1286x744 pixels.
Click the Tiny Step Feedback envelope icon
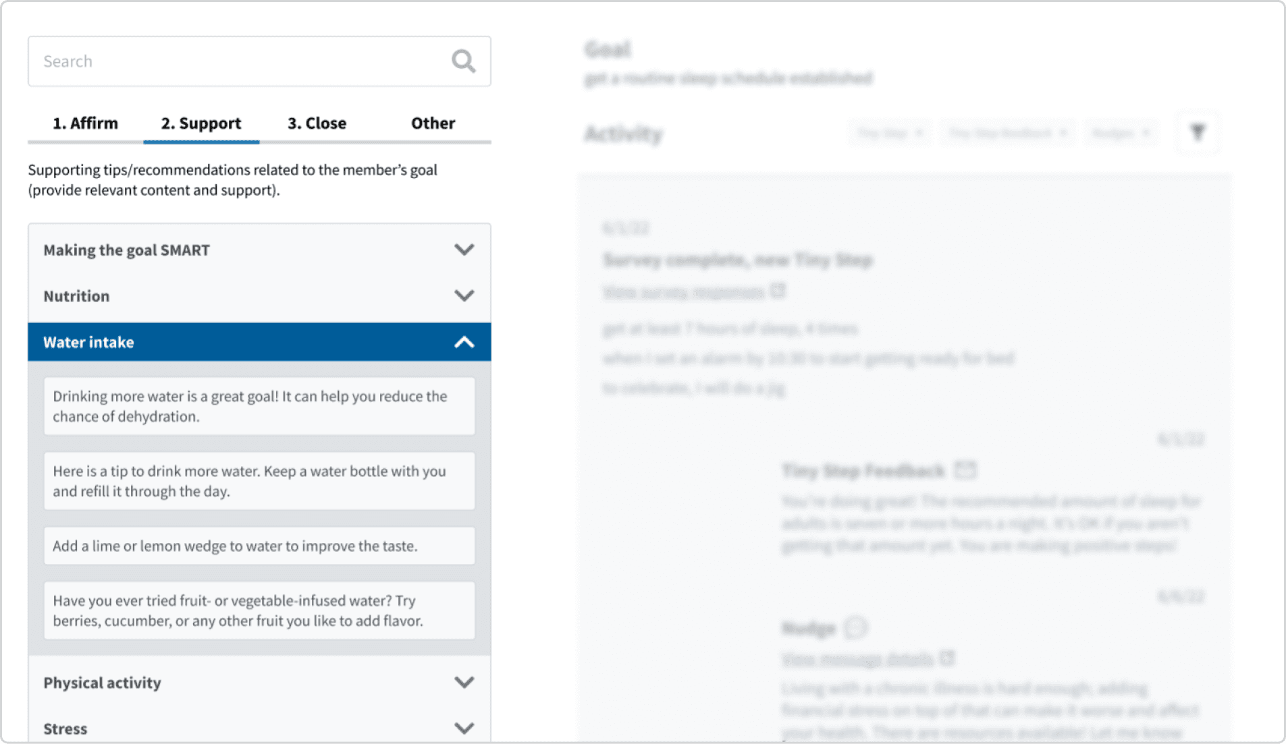coord(965,469)
